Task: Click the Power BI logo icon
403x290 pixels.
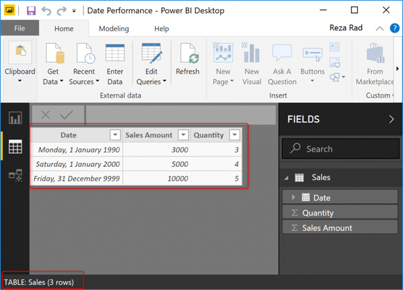Action: coord(10,10)
